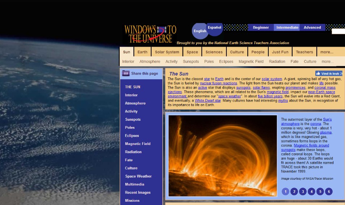This screenshot has height=205, width=345.
Task: Open Atmosphere in the Sun submenu bar
Action: [150, 61]
